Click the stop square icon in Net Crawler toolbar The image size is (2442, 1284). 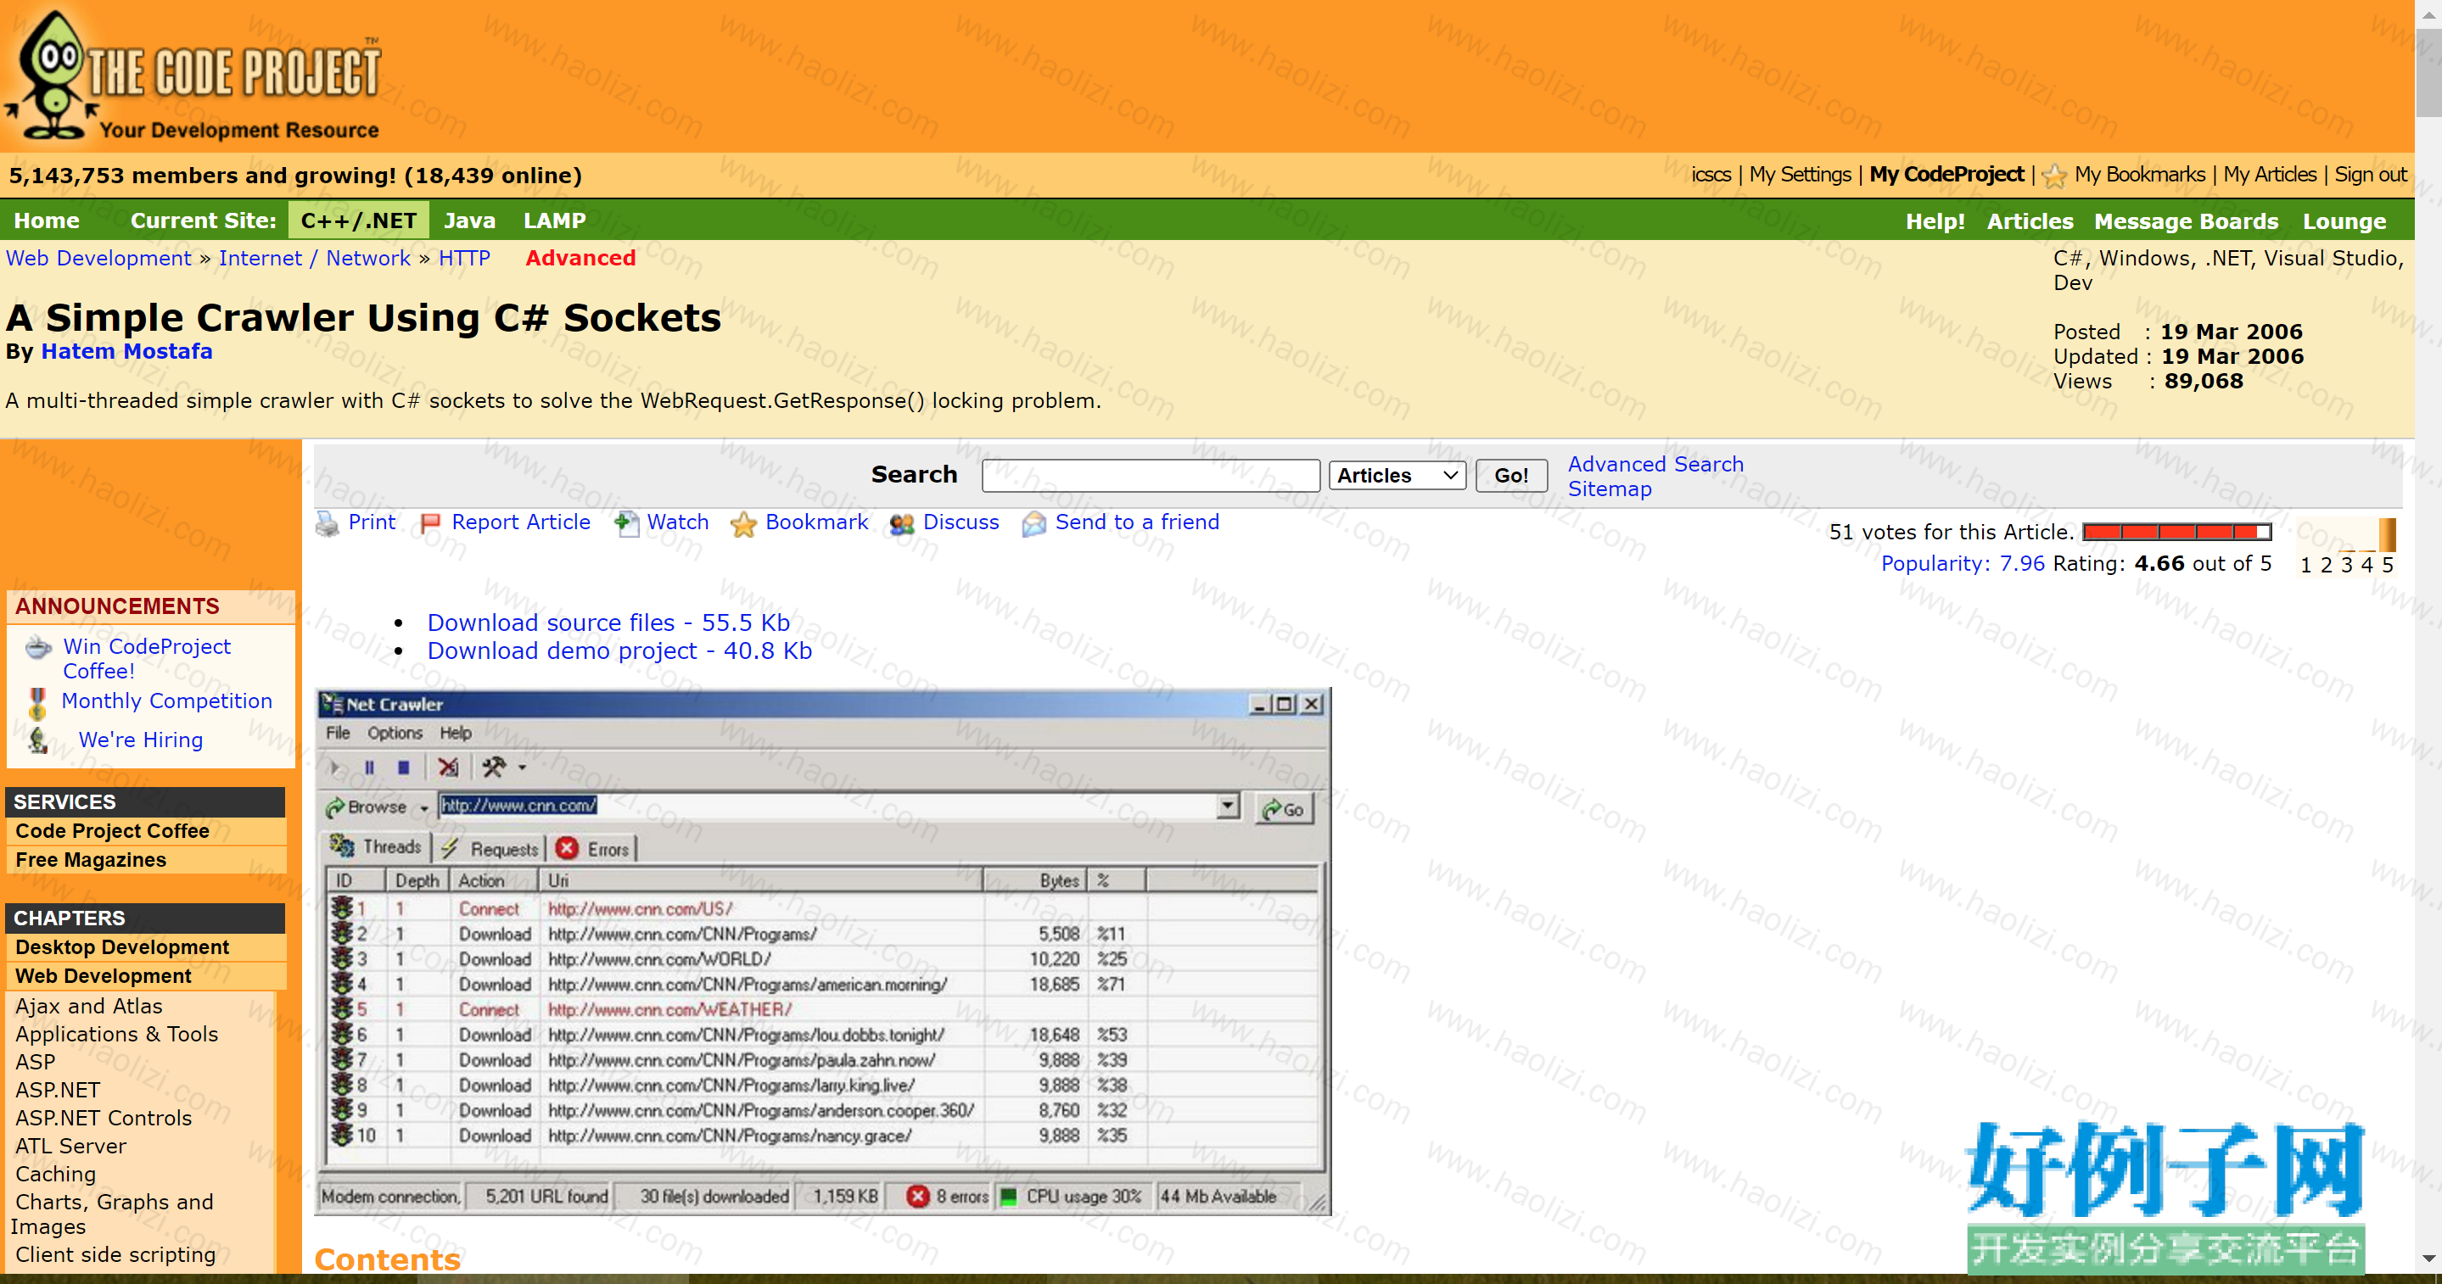[x=403, y=768]
